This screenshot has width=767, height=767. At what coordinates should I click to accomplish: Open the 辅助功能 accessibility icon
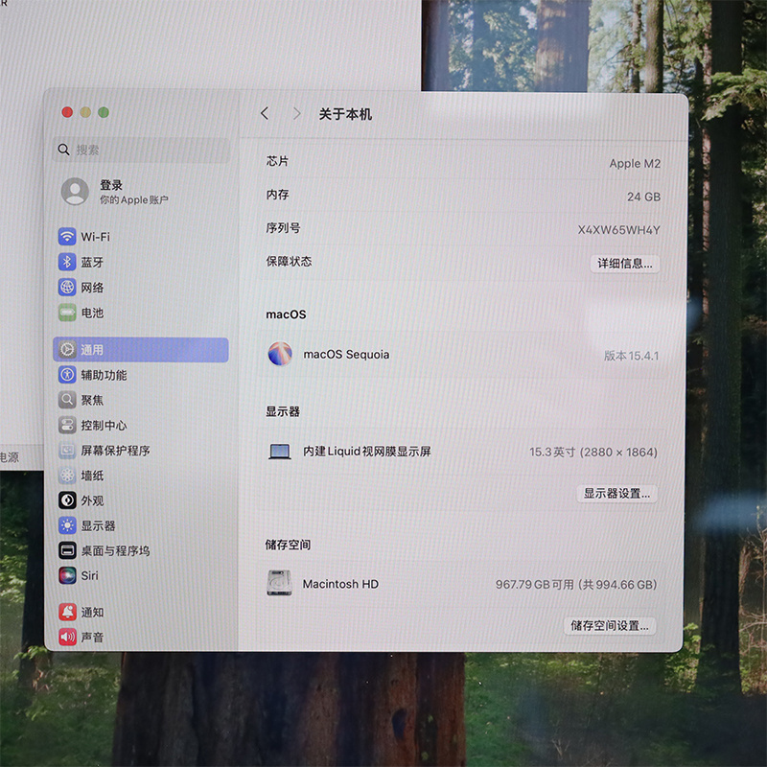(67, 375)
